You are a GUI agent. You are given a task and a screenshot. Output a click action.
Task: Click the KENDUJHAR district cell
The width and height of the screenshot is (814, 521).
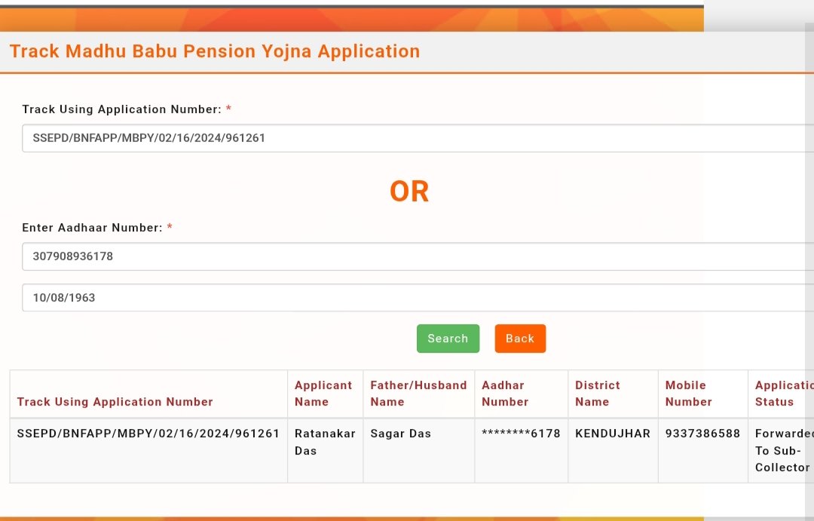pyautogui.click(x=613, y=450)
